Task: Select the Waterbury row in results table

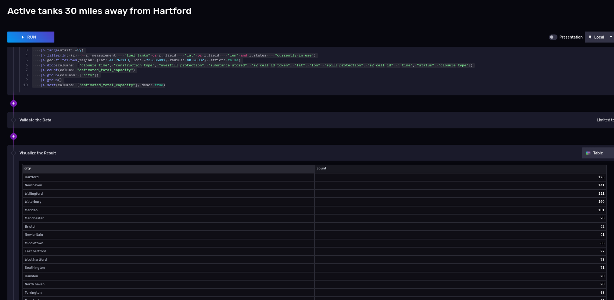Action: pyautogui.click(x=33, y=202)
